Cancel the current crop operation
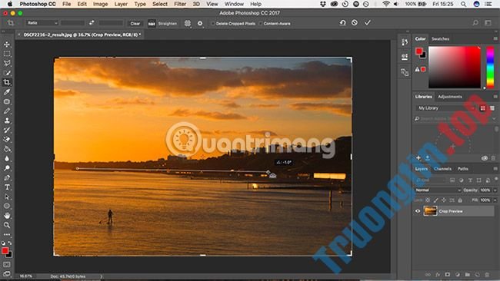 (x=355, y=22)
